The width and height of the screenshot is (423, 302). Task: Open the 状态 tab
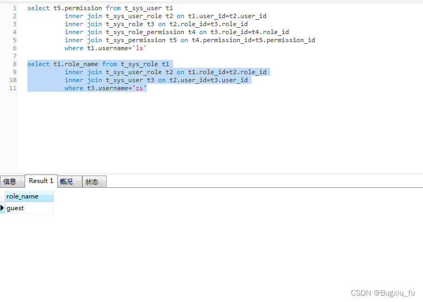(95, 181)
